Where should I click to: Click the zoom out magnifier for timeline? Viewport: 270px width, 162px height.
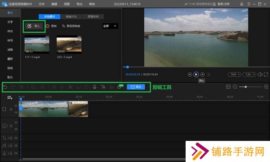tap(235, 87)
